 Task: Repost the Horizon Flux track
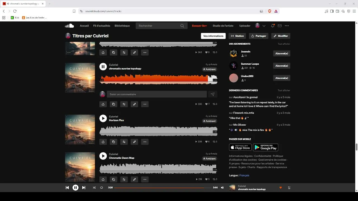coord(124,142)
